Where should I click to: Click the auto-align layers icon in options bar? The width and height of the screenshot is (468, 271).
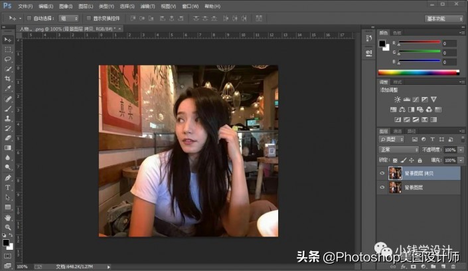tap(259, 18)
